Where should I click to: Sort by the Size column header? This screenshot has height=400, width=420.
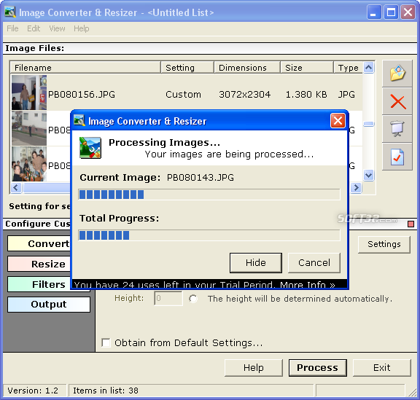pyautogui.click(x=307, y=68)
